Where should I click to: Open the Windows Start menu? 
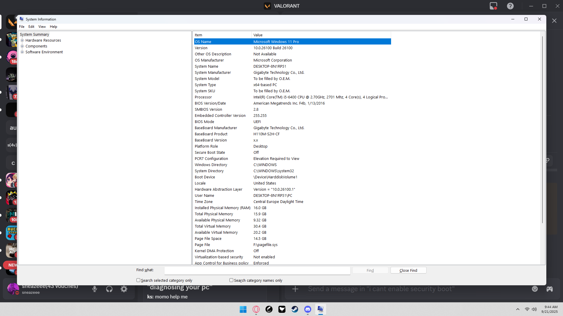(243, 309)
